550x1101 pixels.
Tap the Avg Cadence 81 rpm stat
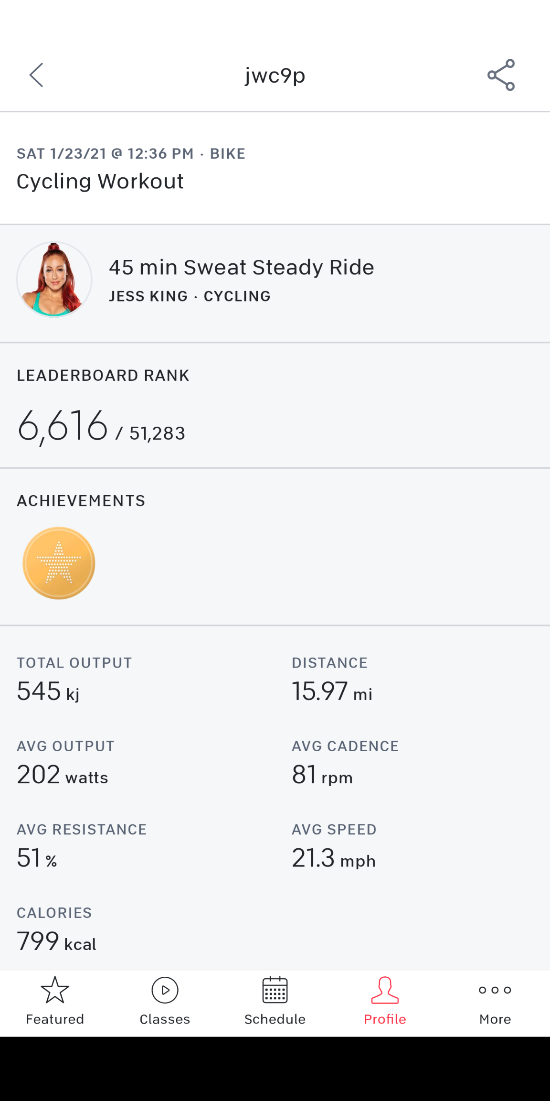click(322, 775)
